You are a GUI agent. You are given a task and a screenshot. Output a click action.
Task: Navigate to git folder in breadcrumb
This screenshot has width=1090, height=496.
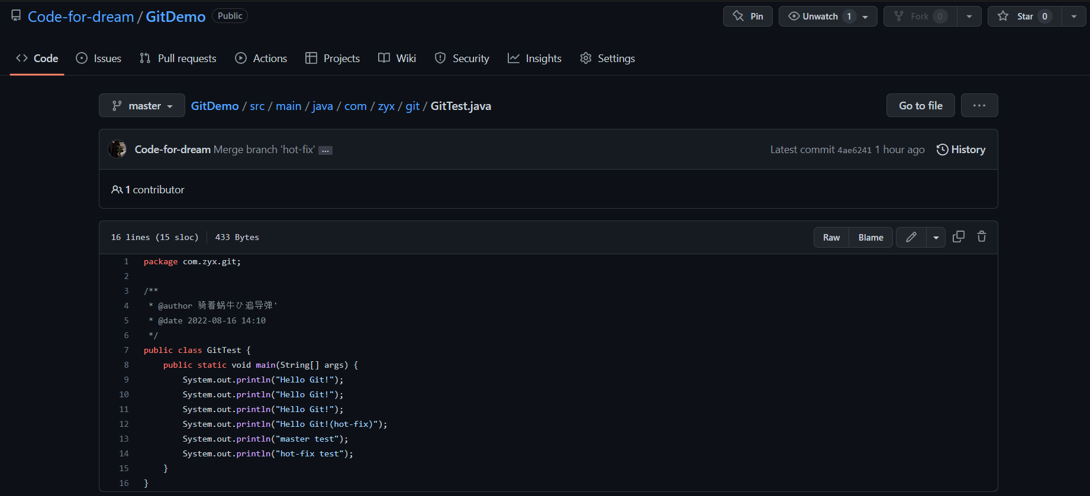[x=412, y=106]
